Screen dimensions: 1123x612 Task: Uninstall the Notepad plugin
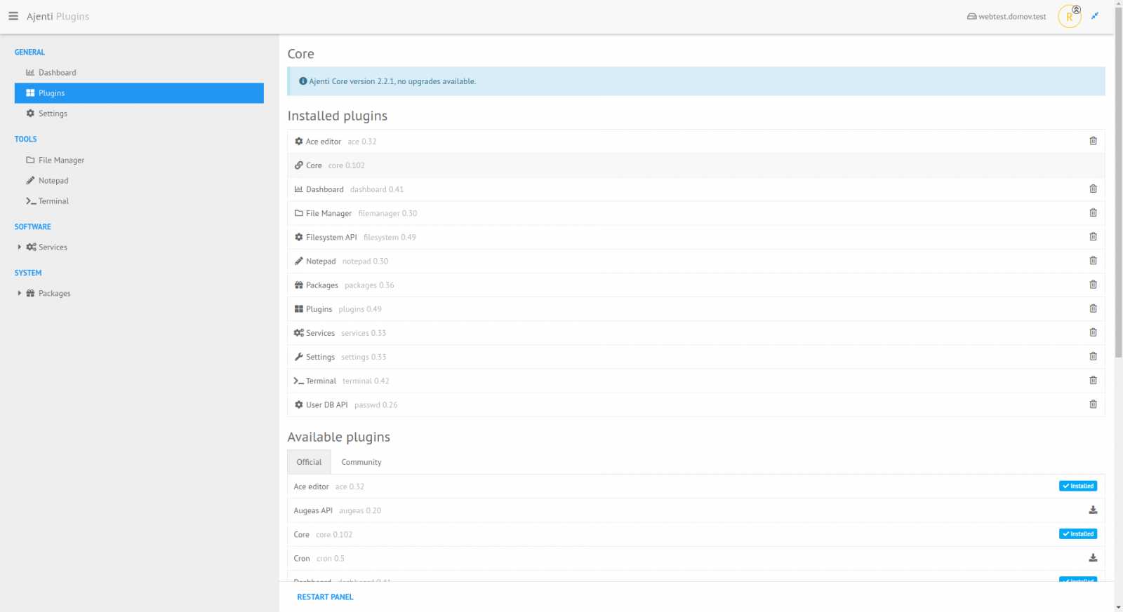click(1093, 260)
